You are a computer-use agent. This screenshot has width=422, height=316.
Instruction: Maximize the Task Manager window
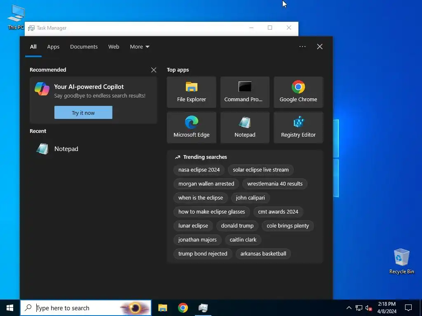click(270, 28)
